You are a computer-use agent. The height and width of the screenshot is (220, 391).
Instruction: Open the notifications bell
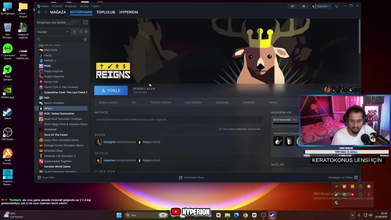[304, 6]
